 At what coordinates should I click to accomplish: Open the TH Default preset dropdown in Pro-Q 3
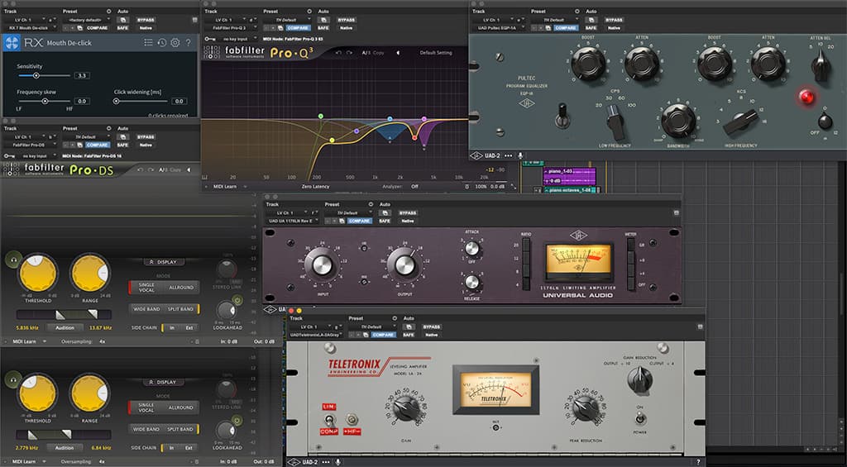click(x=287, y=20)
